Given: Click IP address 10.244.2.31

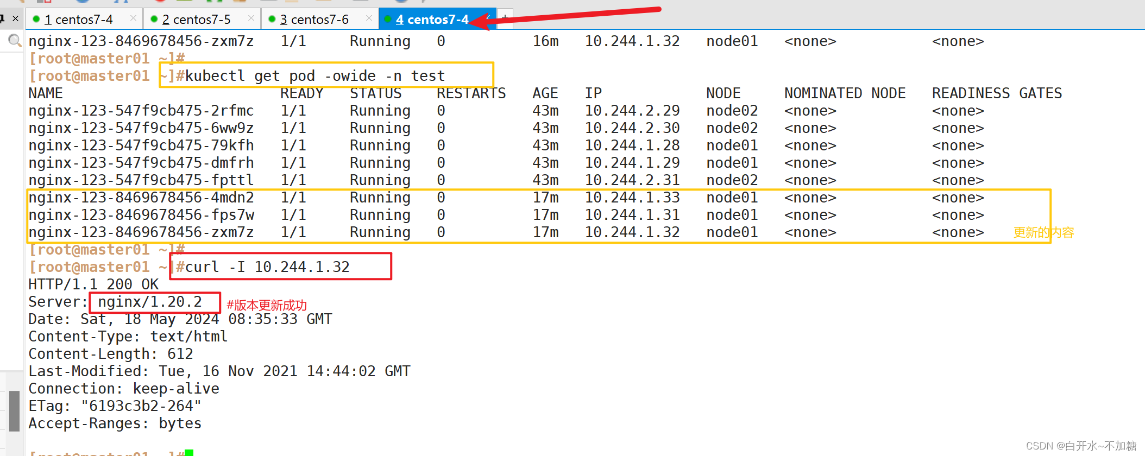Looking at the screenshot, I should [632, 180].
